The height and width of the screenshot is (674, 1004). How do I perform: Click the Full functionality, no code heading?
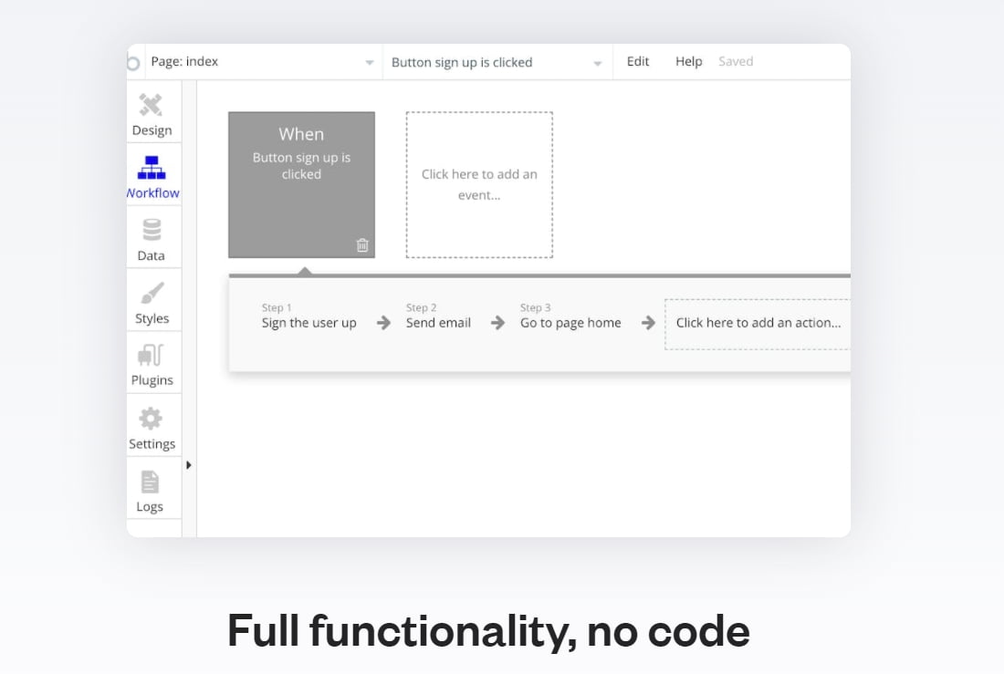[488, 632]
